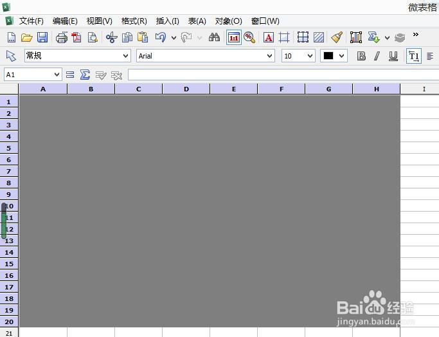Open undo history dropdown arrow
Viewport: 439px width, 337px height.
pyautogui.click(x=174, y=37)
